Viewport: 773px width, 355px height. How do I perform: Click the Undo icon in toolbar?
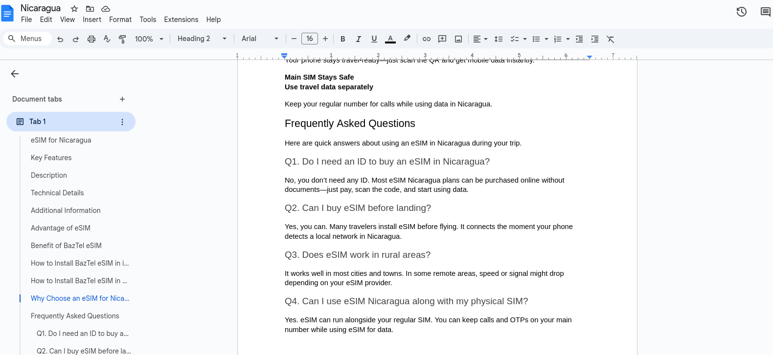pyautogui.click(x=60, y=39)
